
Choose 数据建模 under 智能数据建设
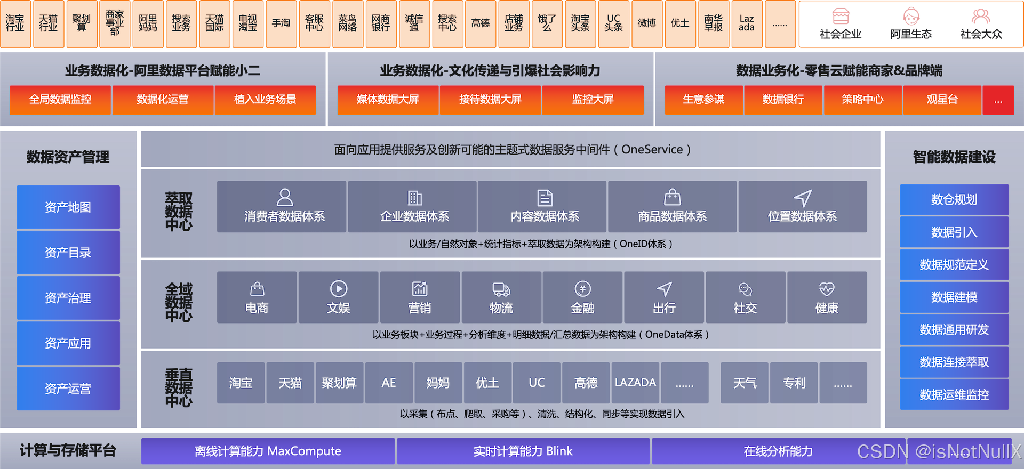coord(954,297)
